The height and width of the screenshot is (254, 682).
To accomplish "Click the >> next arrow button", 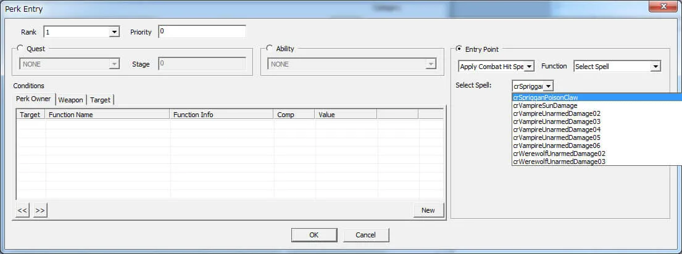I will pos(40,210).
